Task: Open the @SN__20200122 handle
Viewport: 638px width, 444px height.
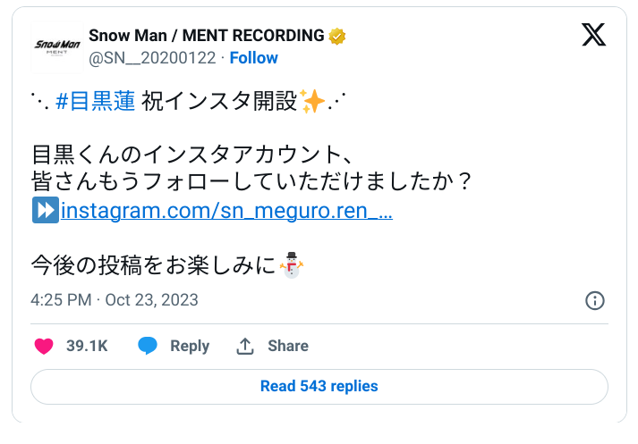Action: point(152,58)
